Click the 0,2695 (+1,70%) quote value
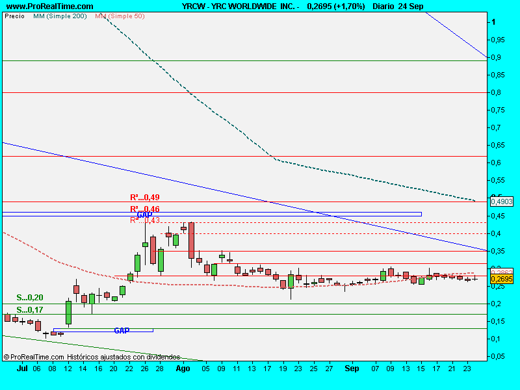The image size is (520, 390). pos(336,6)
